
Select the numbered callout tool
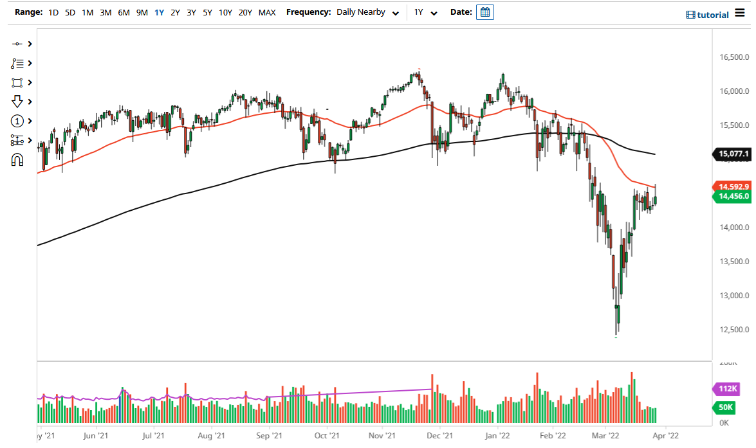click(18, 121)
